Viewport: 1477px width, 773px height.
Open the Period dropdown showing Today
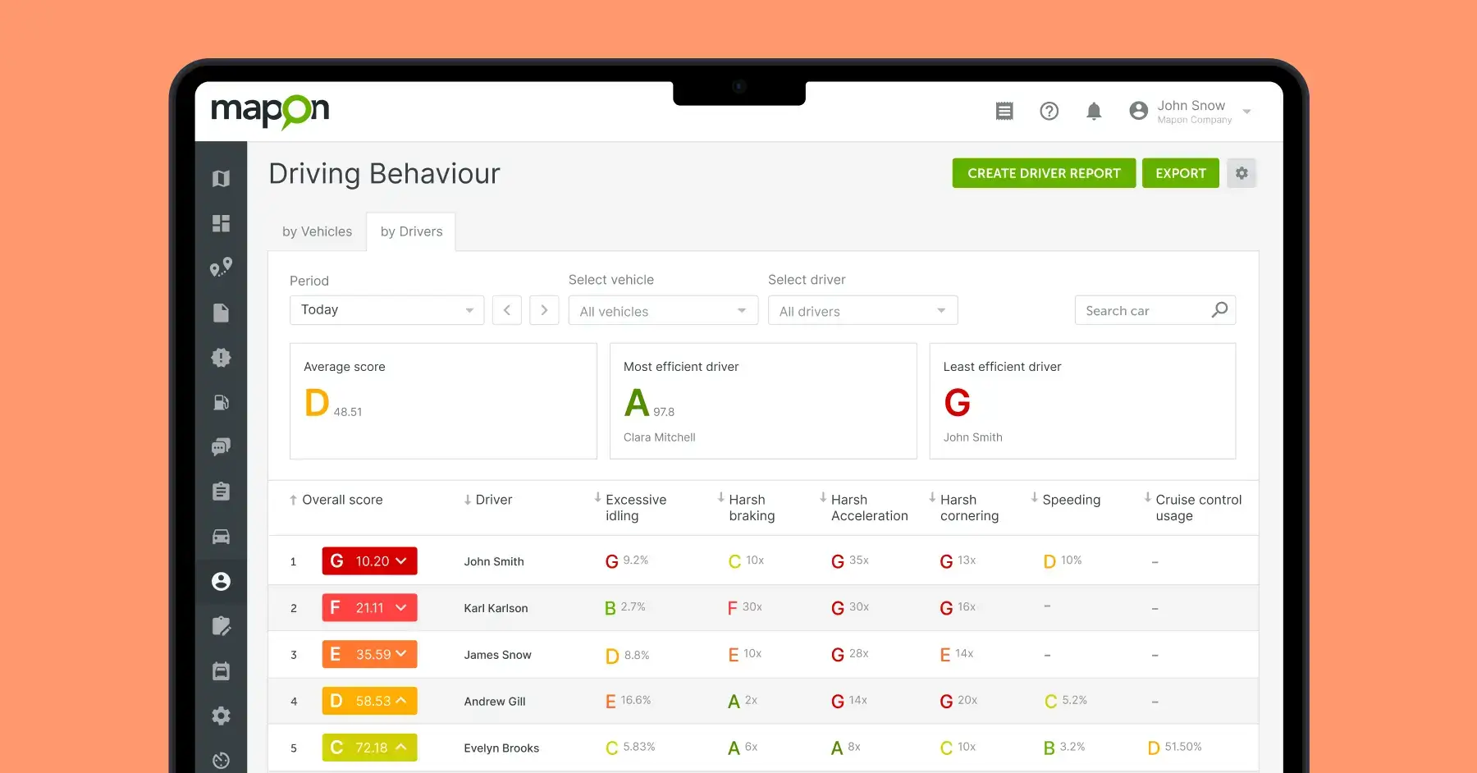(x=386, y=310)
